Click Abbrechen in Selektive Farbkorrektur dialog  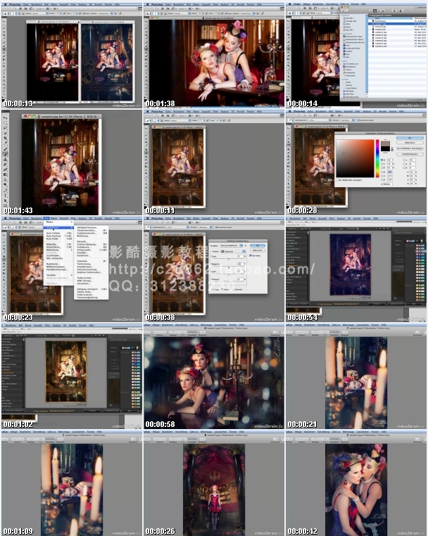pyautogui.click(x=258, y=250)
